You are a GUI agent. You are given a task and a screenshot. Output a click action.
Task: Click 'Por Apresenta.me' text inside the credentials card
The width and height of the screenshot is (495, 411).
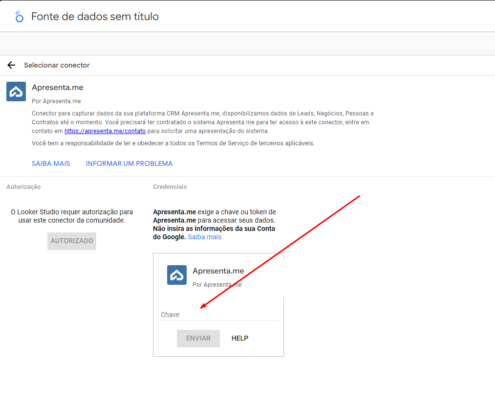point(217,284)
